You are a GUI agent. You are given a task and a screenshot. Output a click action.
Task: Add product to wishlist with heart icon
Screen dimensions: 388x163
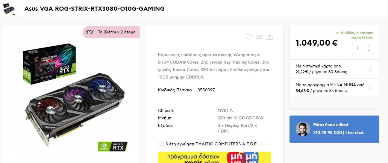[248, 37]
